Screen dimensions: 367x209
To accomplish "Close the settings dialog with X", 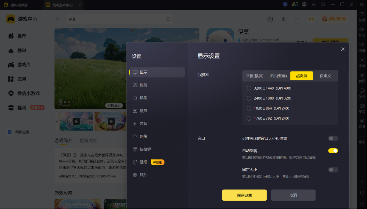I will (x=343, y=49).
